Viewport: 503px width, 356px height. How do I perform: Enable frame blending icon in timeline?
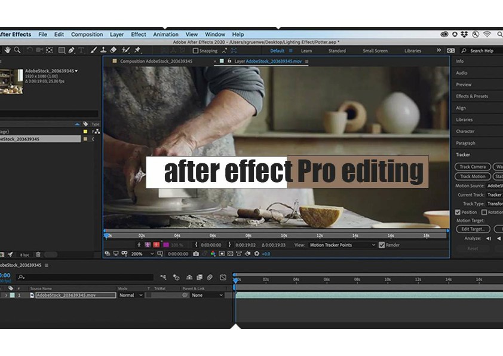click(200, 277)
